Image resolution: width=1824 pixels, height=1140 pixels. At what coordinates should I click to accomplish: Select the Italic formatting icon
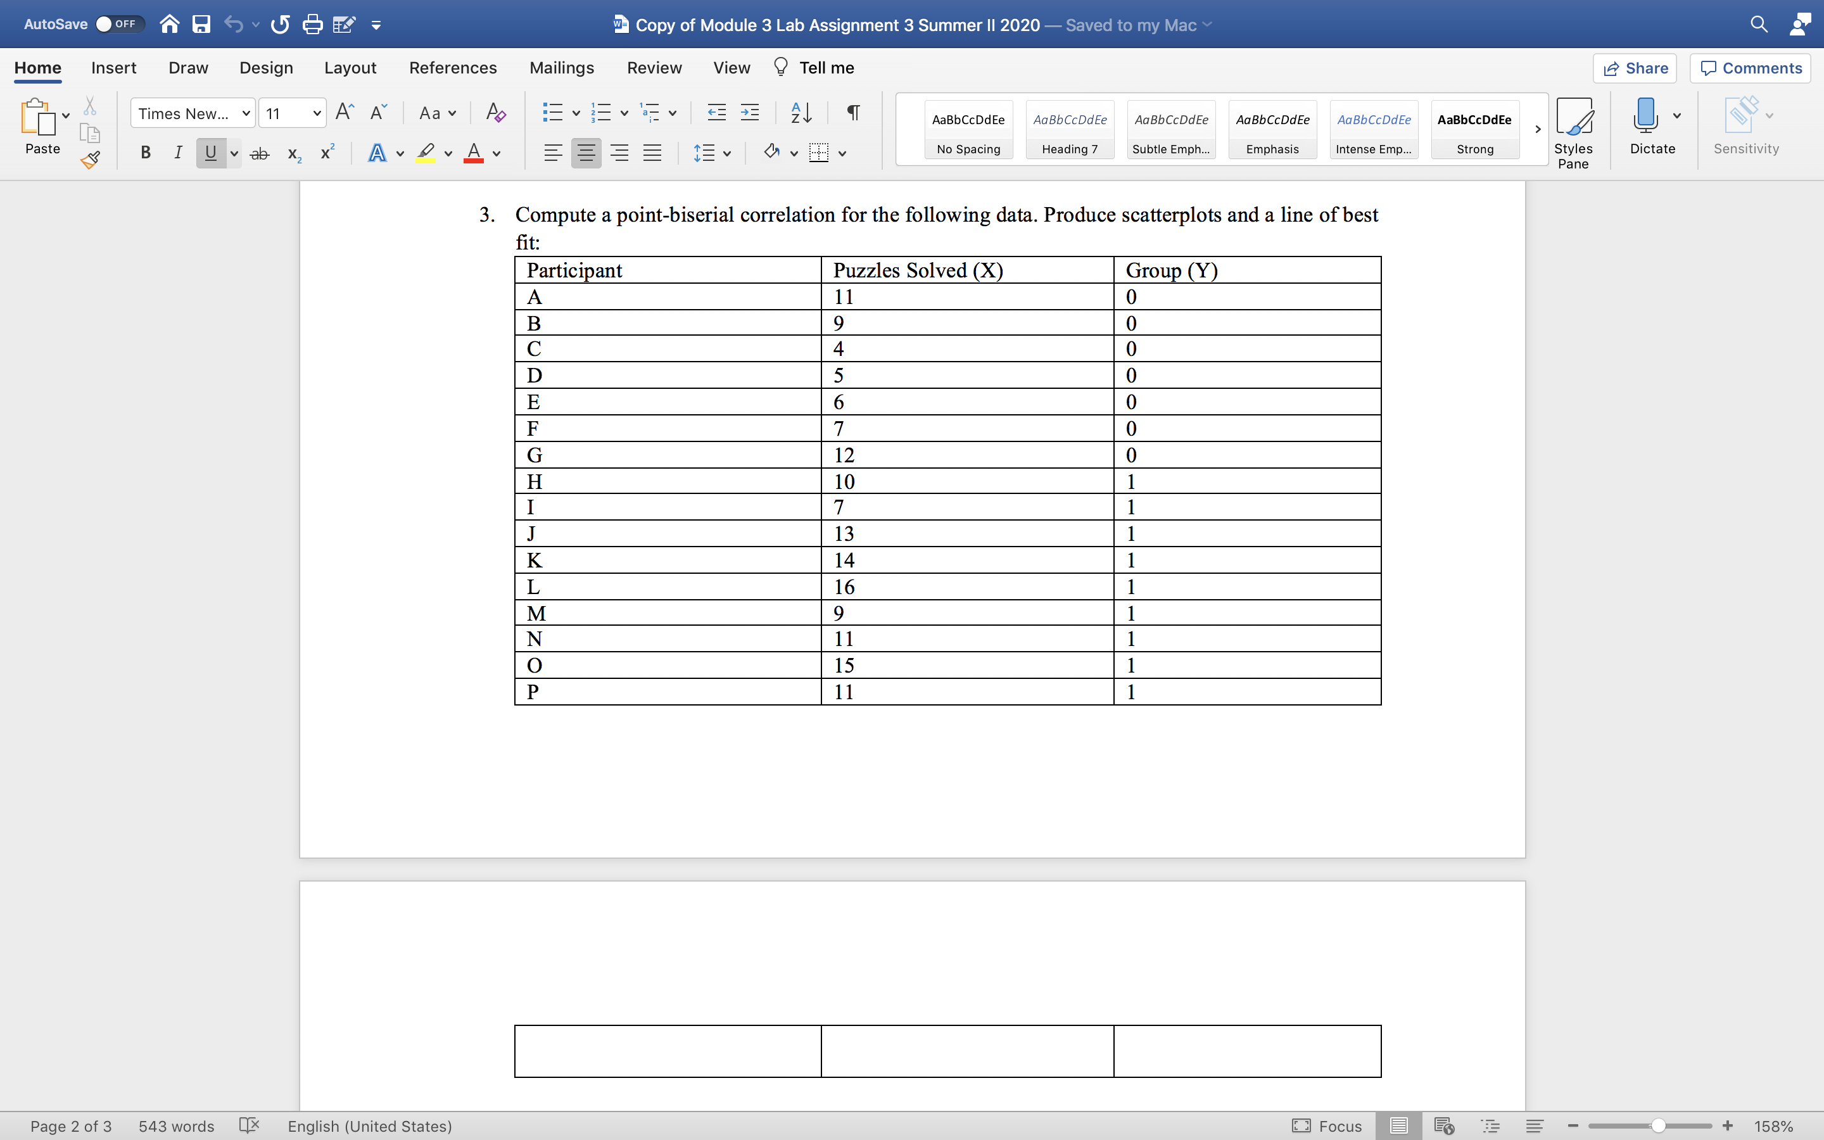pos(177,154)
